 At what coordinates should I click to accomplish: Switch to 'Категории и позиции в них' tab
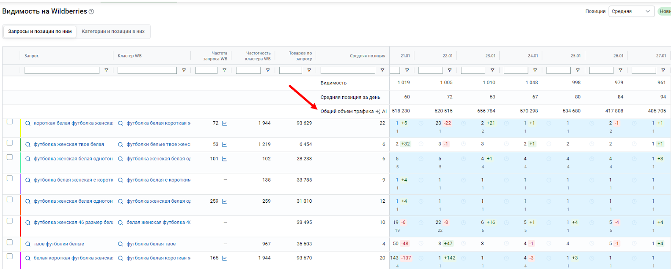[113, 32]
